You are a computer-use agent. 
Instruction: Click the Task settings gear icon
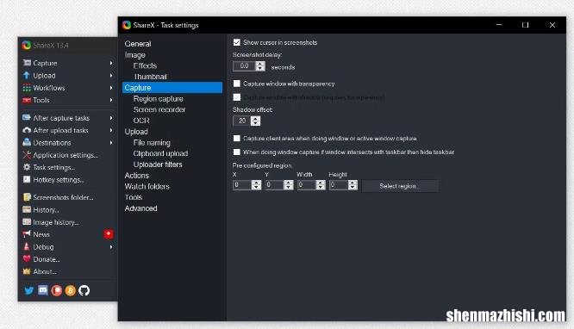click(x=27, y=167)
